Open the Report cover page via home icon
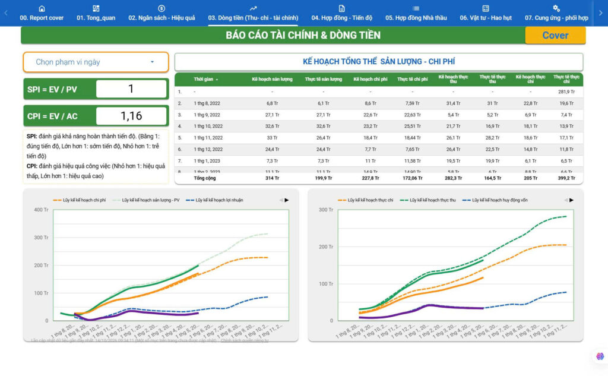 coord(42,8)
